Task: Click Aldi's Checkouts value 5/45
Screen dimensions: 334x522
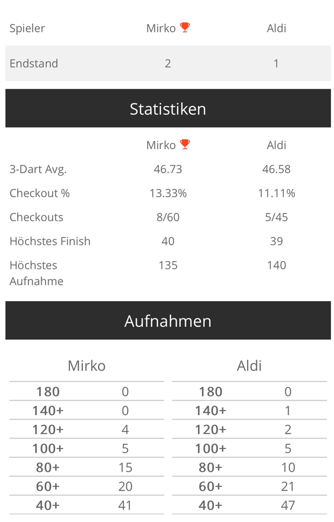Action: pyautogui.click(x=277, y=217)
